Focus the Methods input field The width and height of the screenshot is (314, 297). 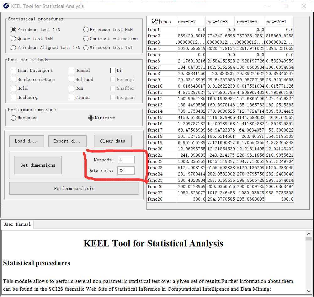(x=126, y=160)
